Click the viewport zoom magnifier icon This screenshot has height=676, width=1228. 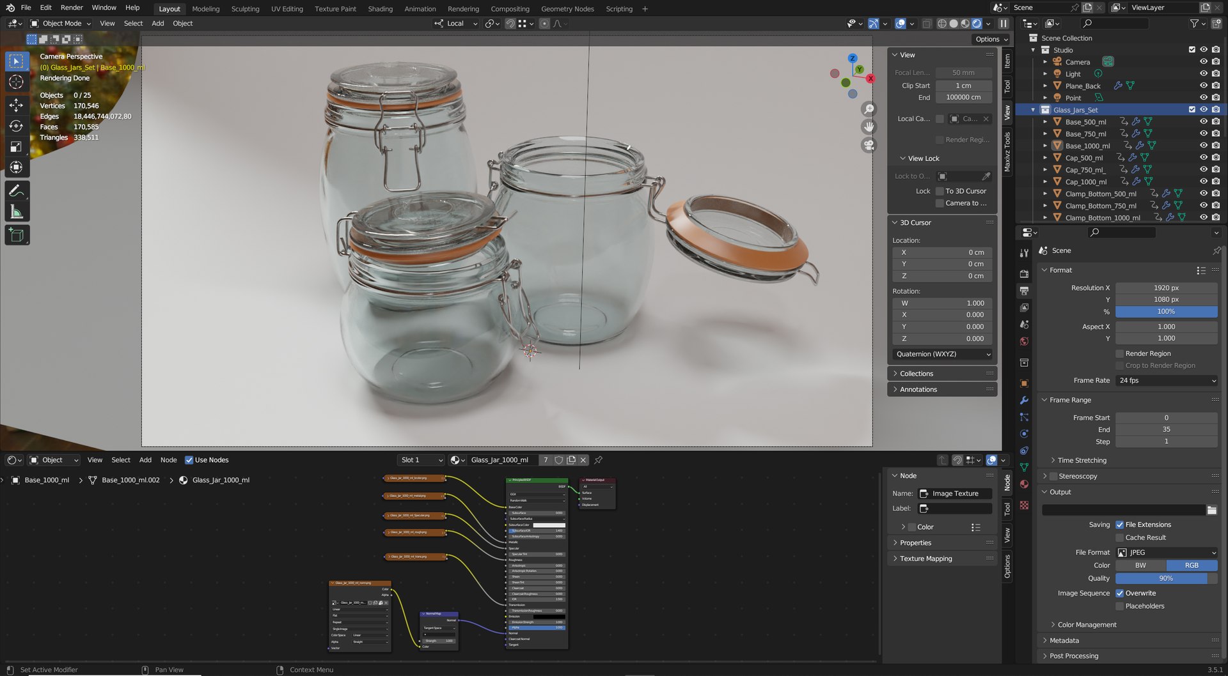(869, 109)
